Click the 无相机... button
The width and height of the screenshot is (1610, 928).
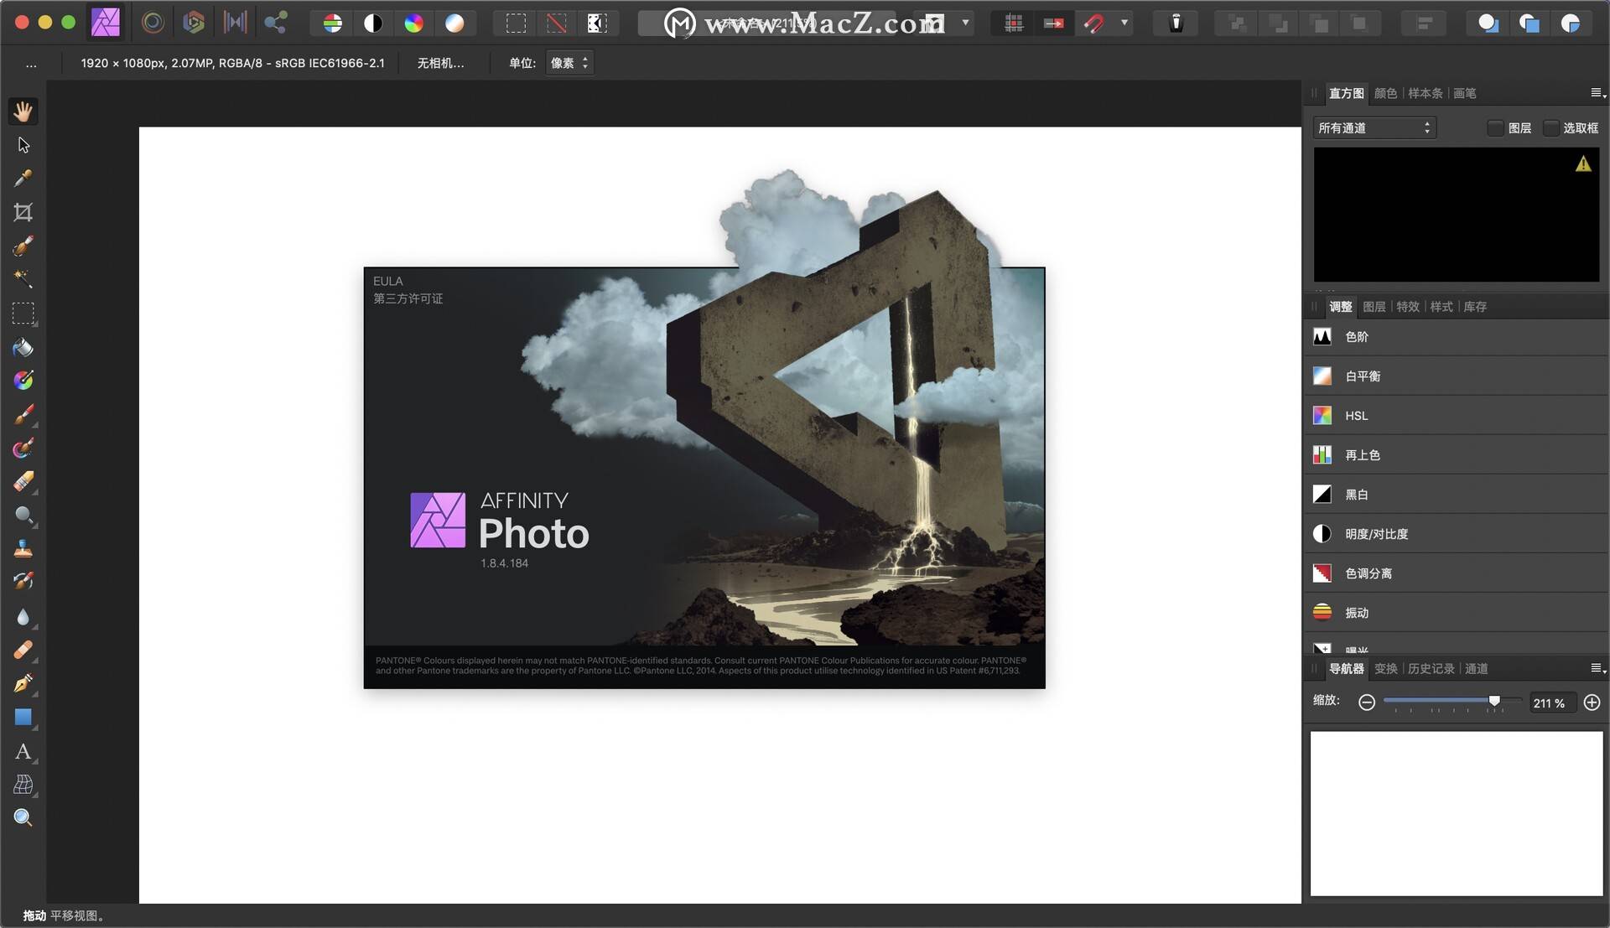tap(440, 63)
